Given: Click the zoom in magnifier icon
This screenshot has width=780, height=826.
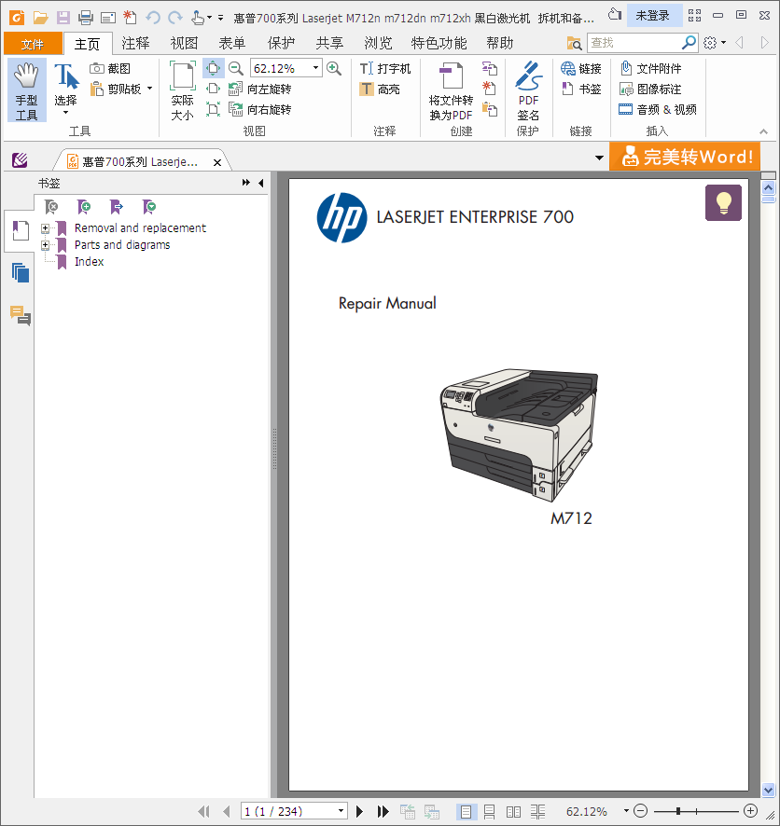Looking at the screenshot, I should click(334, 68).
